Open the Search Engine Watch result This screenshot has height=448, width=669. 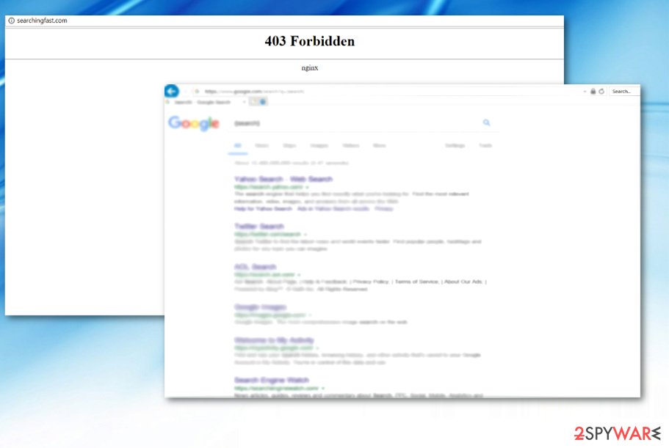coord(272,381)
